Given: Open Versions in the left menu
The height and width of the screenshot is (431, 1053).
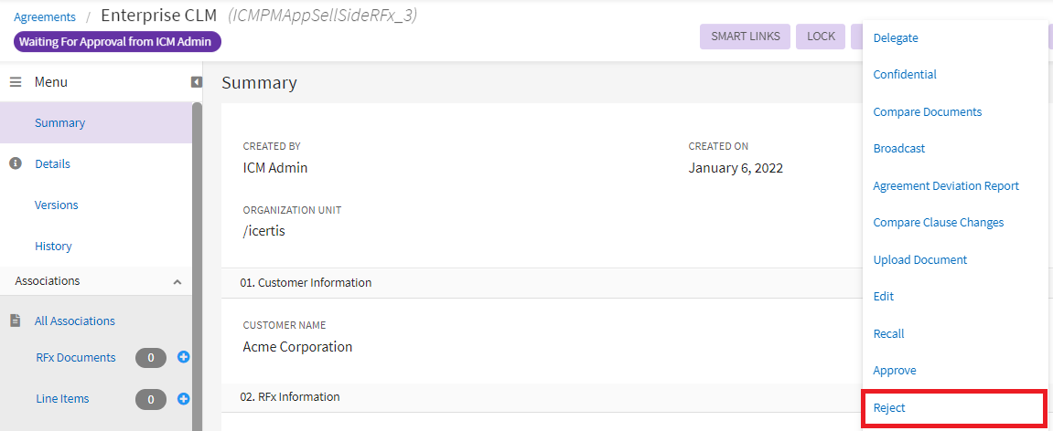Looking at the screenshot, I should 56,205.
